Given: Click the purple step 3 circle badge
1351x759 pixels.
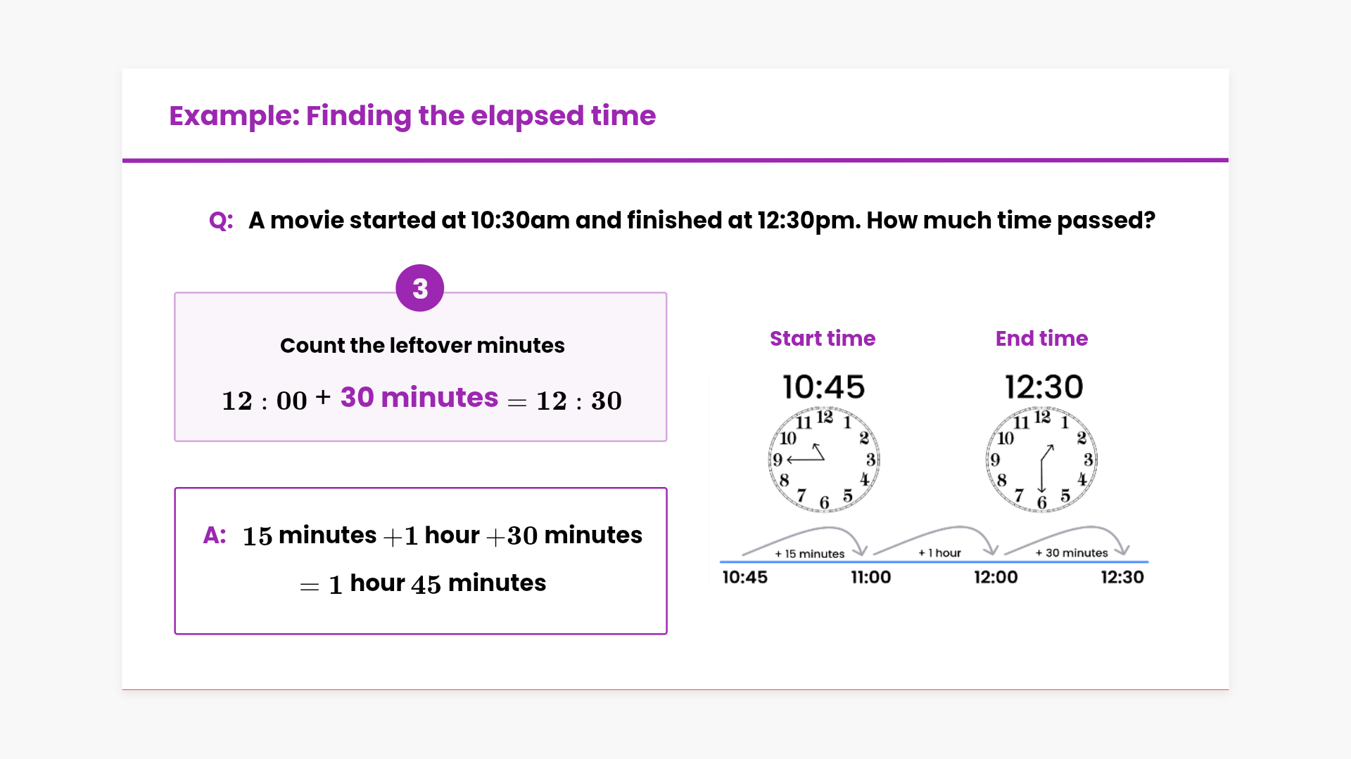Looking at the screenshot, I should tap(419, 288).
